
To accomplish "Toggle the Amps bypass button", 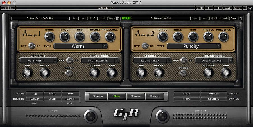I will coord(187,99).
